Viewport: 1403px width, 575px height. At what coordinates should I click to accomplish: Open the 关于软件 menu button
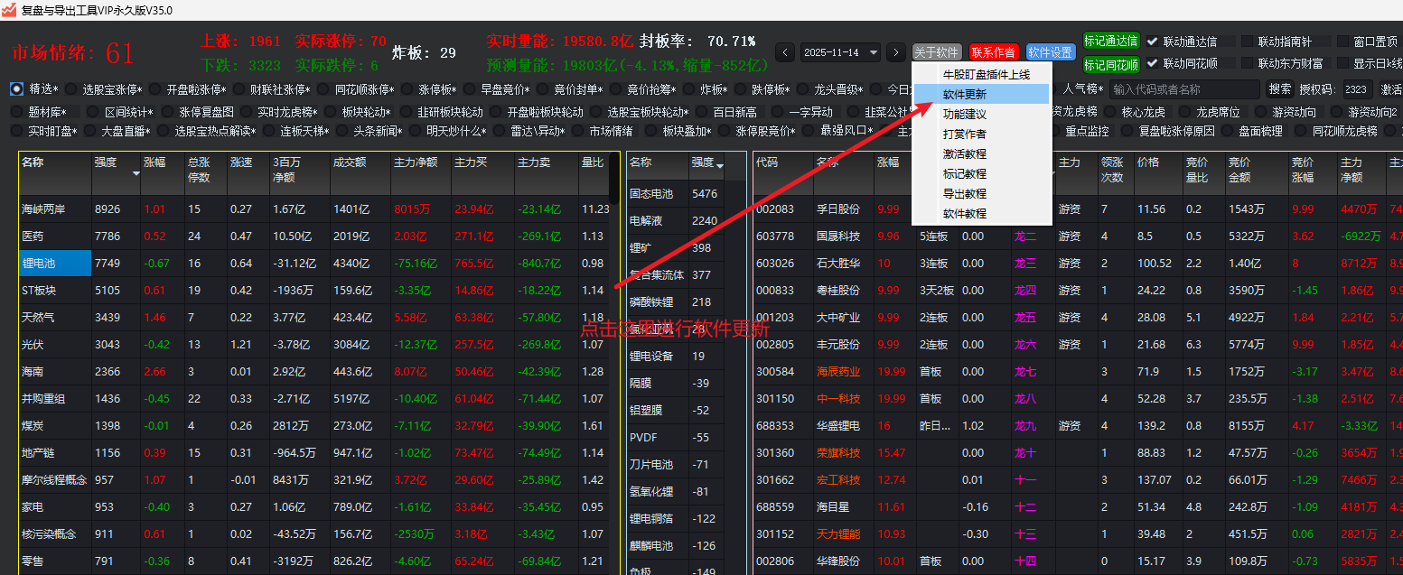(x=937, y=52)
